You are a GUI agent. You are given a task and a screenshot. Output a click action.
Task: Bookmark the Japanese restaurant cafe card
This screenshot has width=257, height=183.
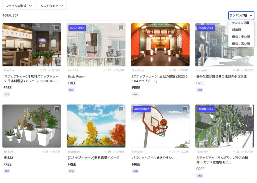click(x=57, y=28)
